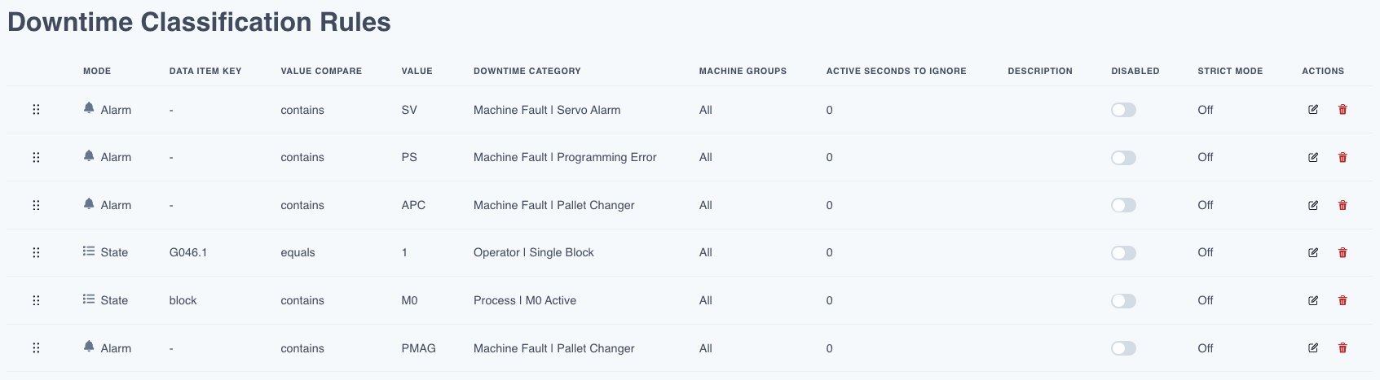Select the drag handle for the APC rule
Viewport: 1380px width, 380px height.
(x=36, y=205)
